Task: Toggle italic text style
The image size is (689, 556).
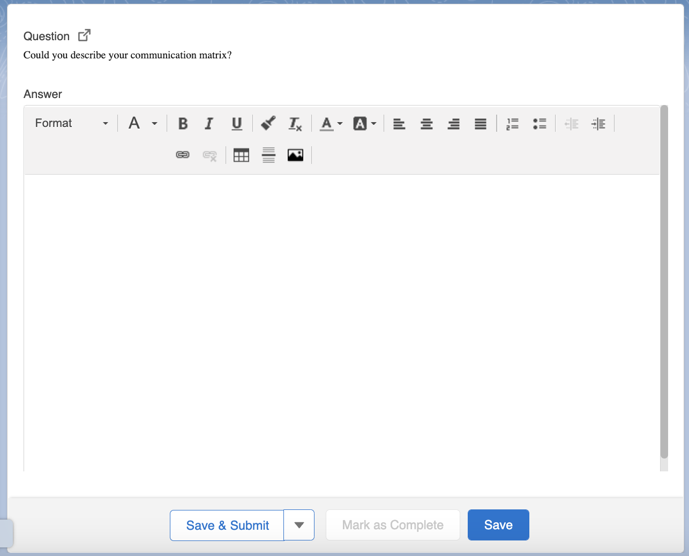Action: pos(209,124)
